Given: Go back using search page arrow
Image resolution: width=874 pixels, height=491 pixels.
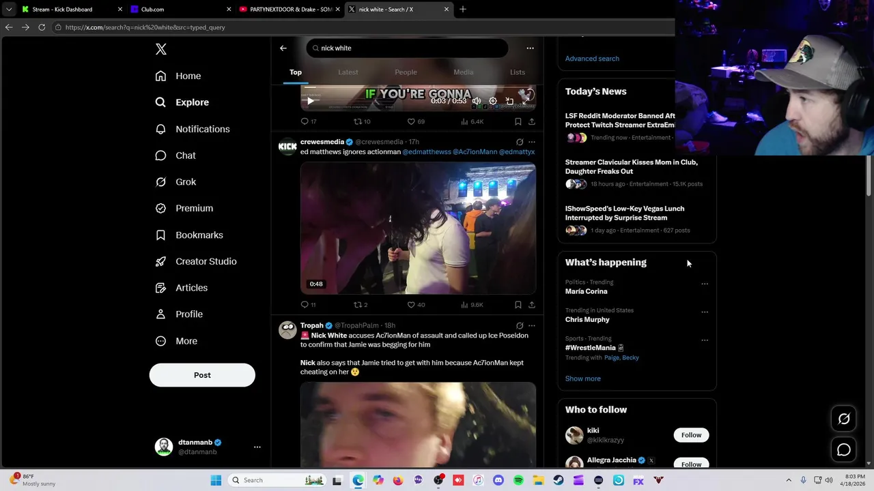Looking at the screenshot, I should (283, 48).
